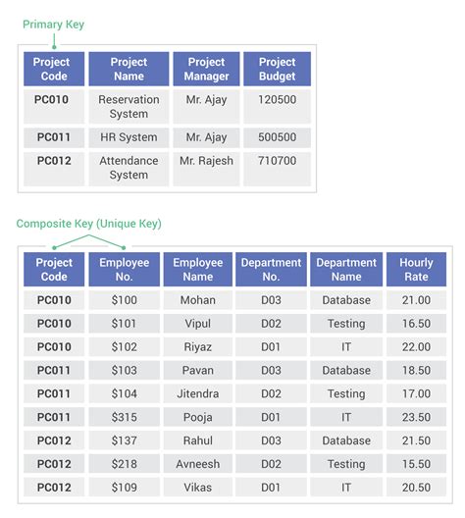Click the $315 employee number cell
Image resolution: width=465 pixels, height=518 pixels.
[x=125, y=417]
